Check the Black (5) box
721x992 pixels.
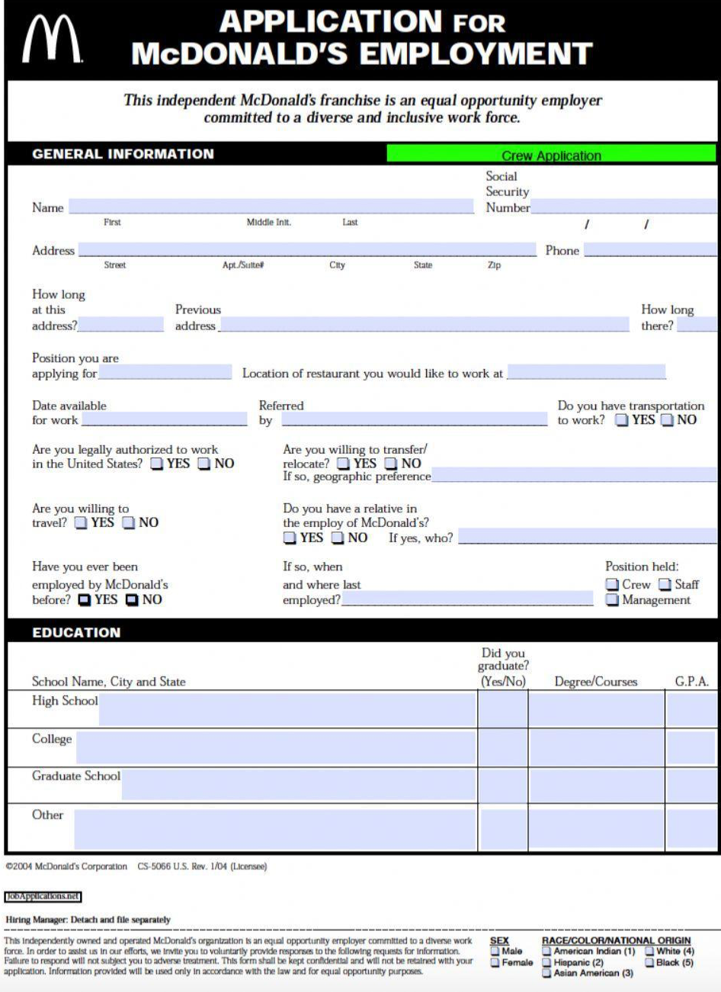pyautogui.click(x=649, y=962)
